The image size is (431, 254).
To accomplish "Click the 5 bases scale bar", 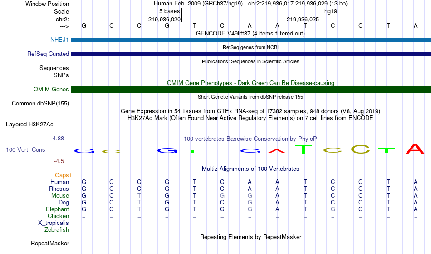I will pyautogui.click(x=251, y=11).
